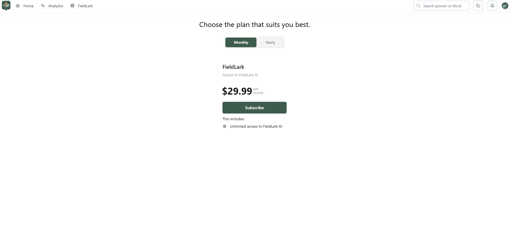The width and height of the screenshot is (511, 251).
Task: Navigate to the Analytics section
Action: 56,6
